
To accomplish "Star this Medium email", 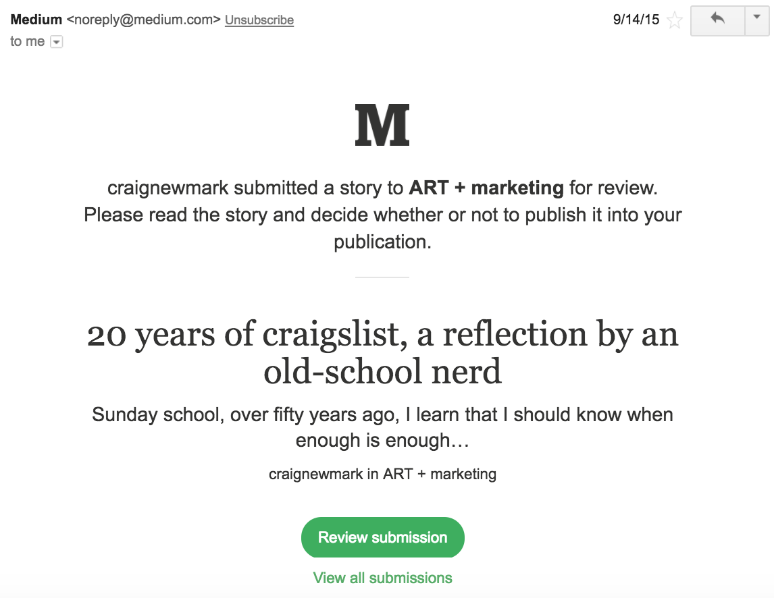I will point(674,21).
